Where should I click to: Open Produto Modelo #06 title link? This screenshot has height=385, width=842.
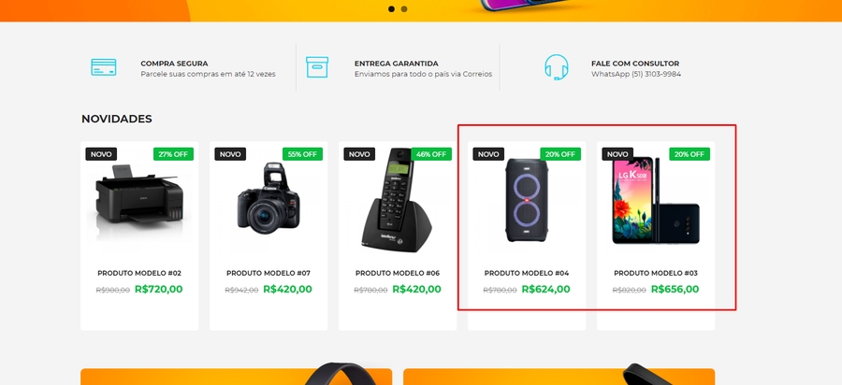coord(398,273)
